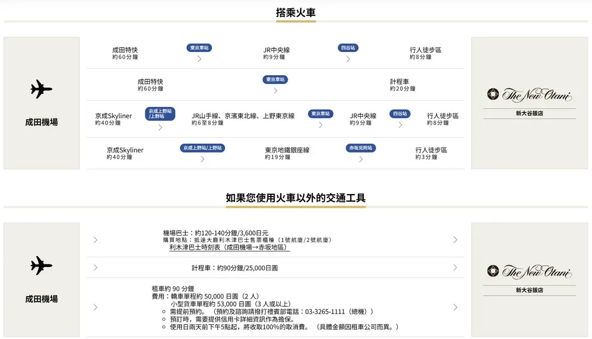The width and height of the screenshot is (592, 339).
Task: Click the 京成上野站/上野站 badge before 東京地鐵銀座線
Action: tap(202, 148)
